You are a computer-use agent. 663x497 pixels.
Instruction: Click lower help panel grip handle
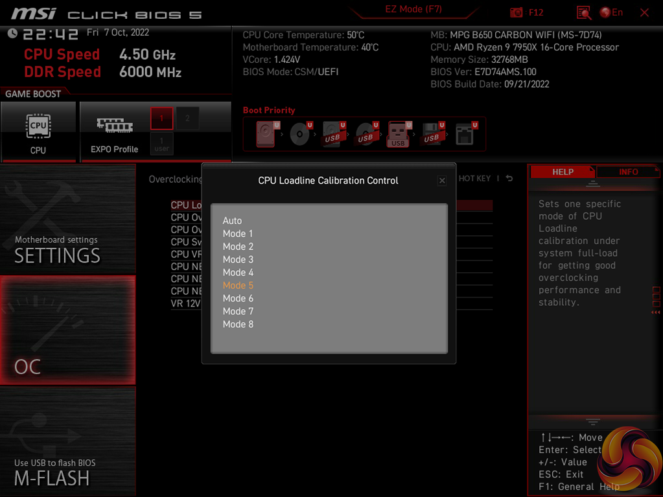[x=592, y=421]
